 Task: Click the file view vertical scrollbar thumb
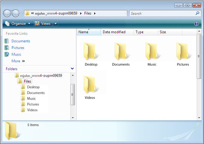coord(199,56)
